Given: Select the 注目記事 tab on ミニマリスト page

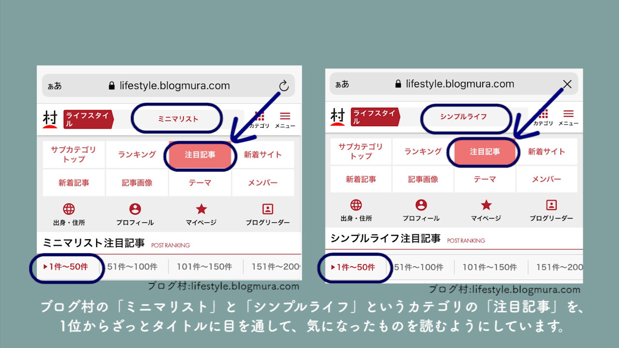Looking at the screenshot, I should tap(200, 155).
